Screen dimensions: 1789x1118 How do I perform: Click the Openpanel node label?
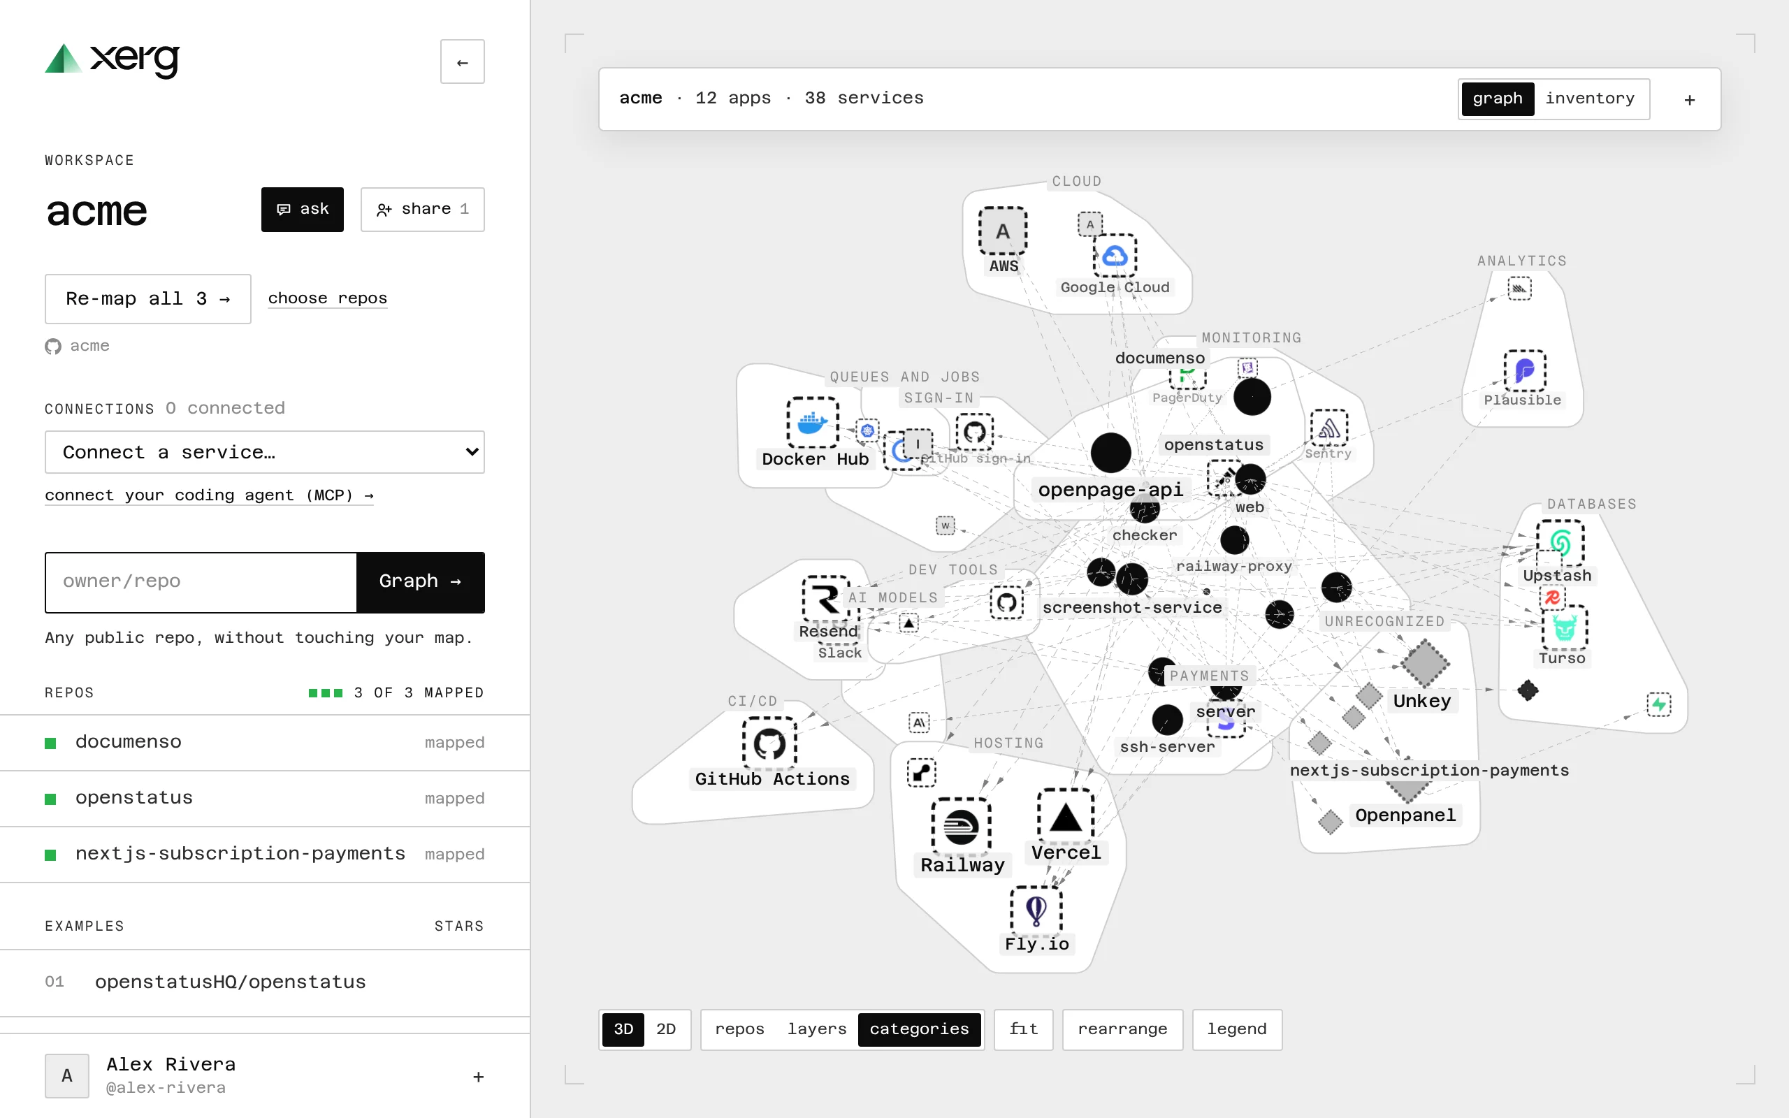[1405, 815]
